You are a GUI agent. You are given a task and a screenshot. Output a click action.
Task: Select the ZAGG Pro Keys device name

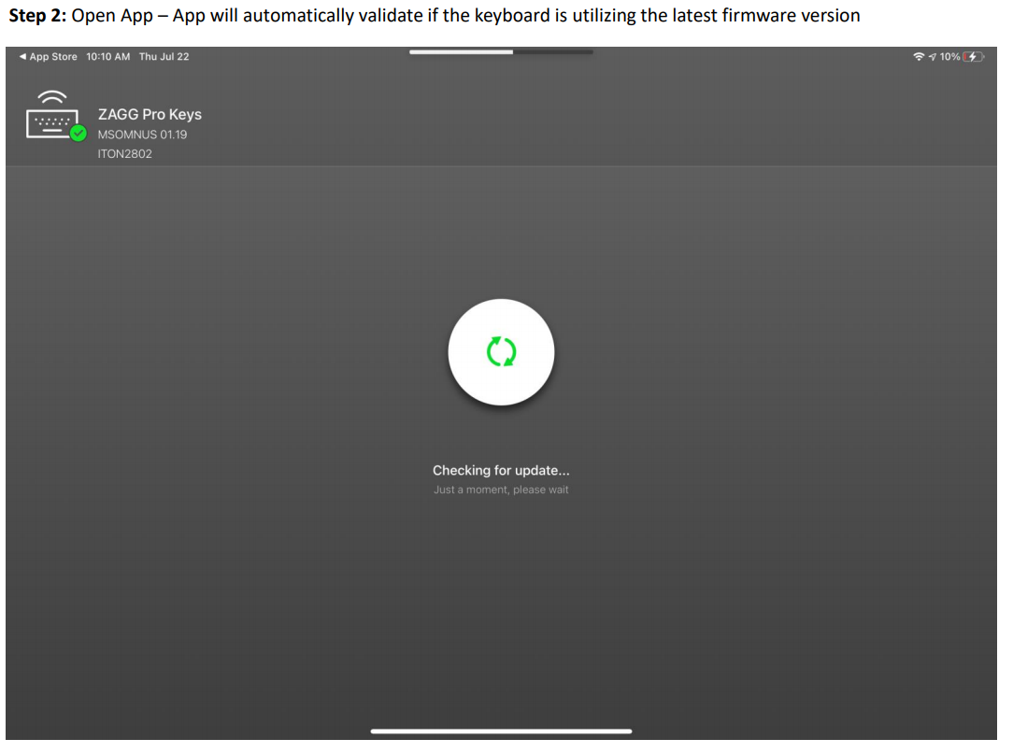tap(150, 114)
